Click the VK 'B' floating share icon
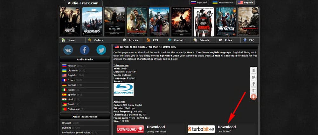 (x=253, y=71)
